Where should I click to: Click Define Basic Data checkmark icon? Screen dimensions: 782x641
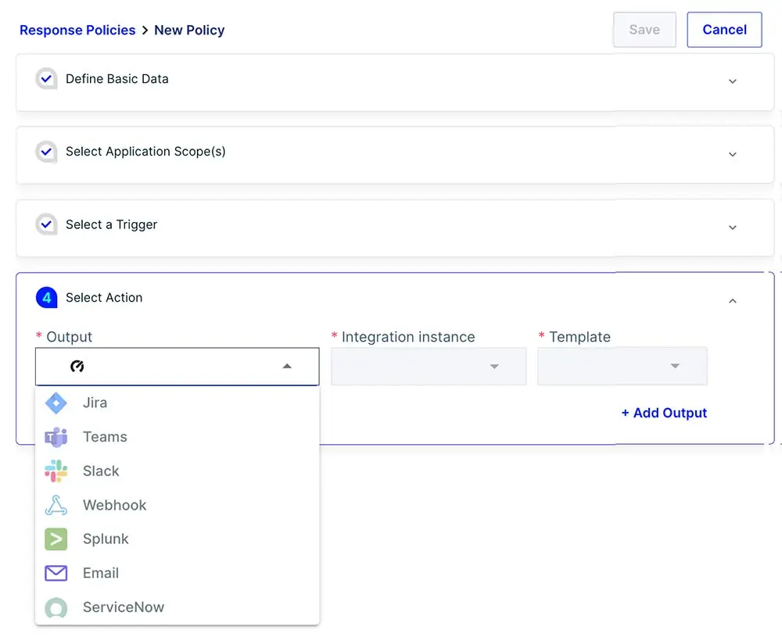(46, 79)
